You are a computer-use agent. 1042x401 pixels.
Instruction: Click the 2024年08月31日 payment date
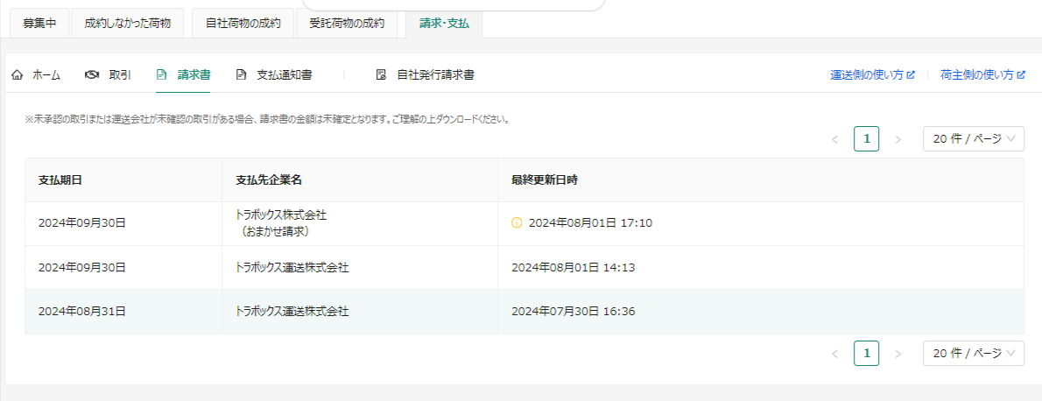[81, 311]
